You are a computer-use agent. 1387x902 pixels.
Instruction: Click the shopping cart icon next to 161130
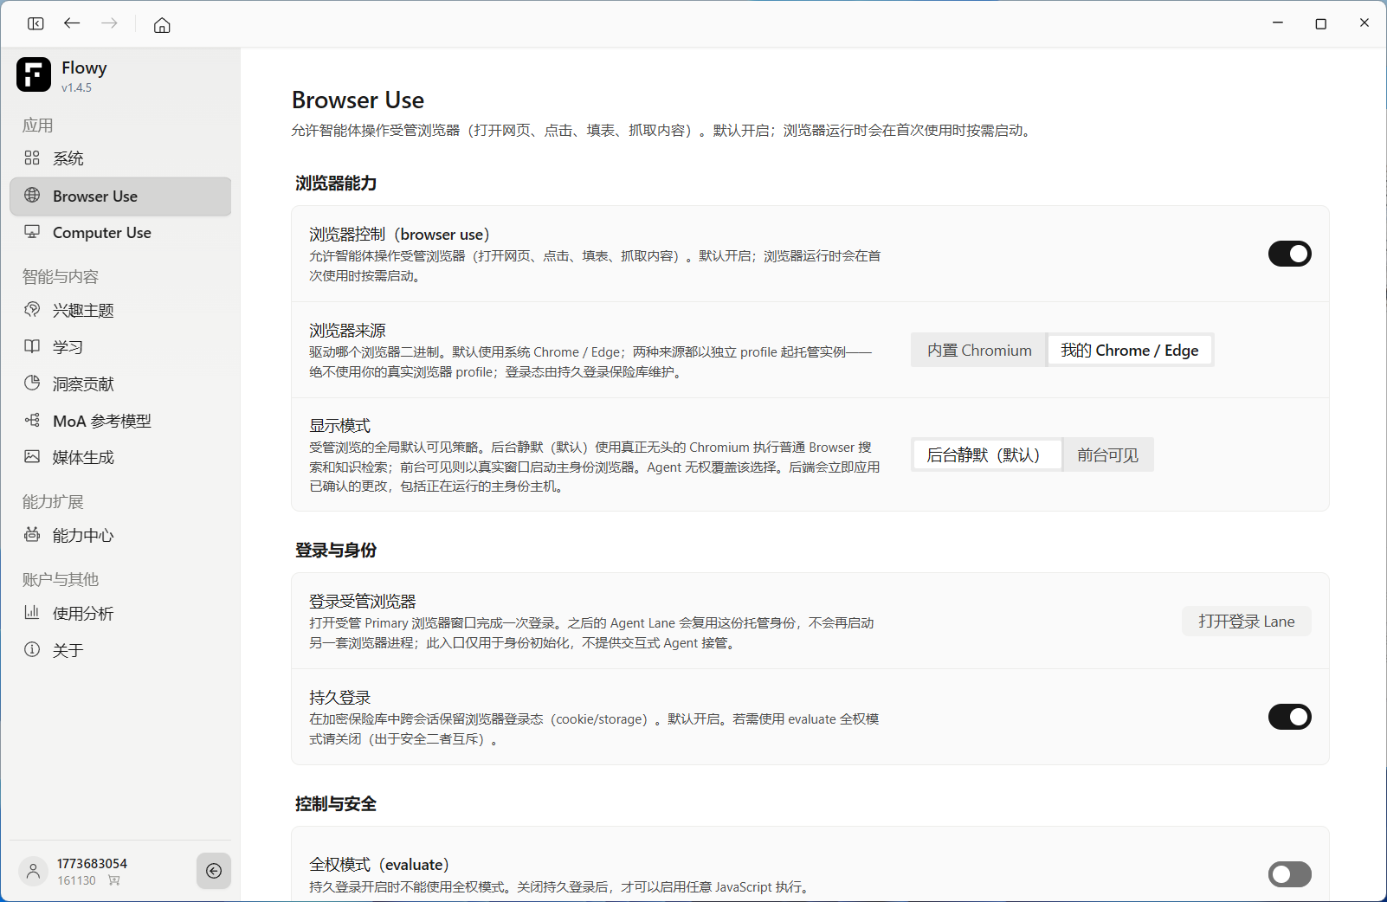(114, 880)
